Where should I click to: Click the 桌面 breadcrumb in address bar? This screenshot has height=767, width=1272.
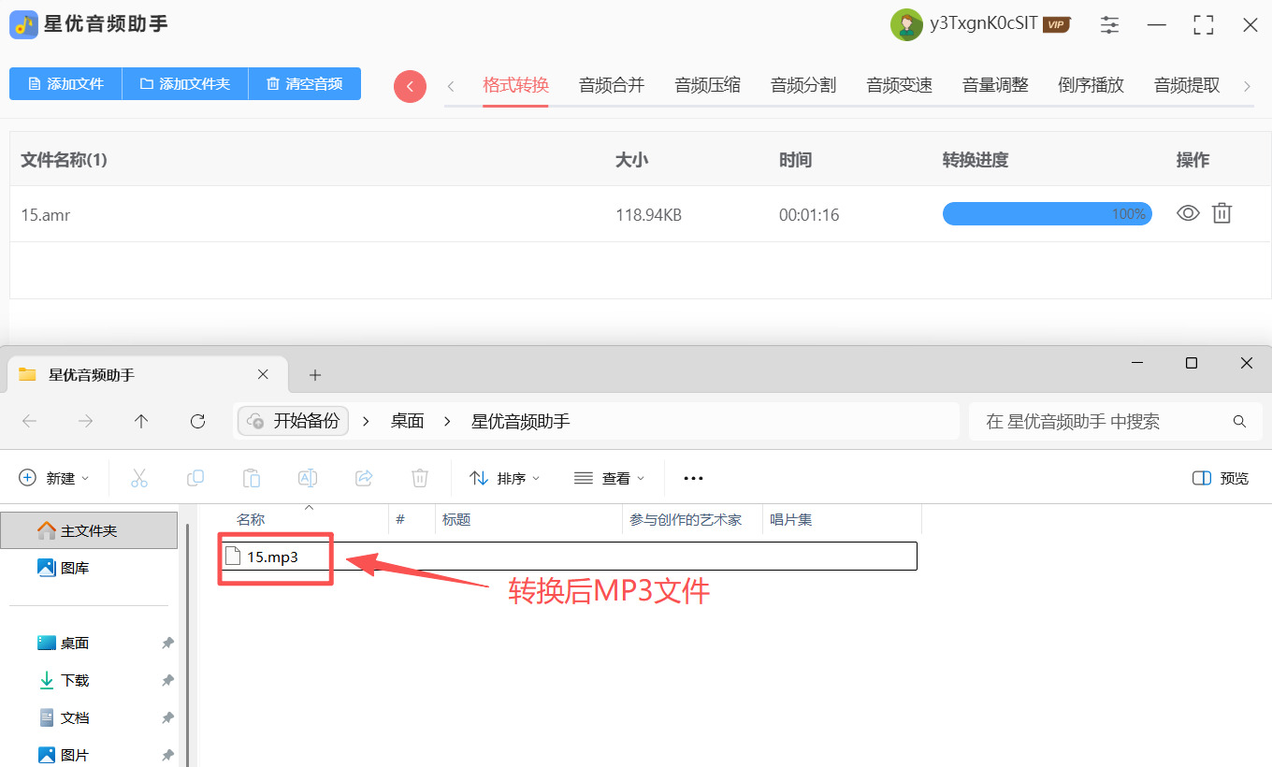point(408,422)
